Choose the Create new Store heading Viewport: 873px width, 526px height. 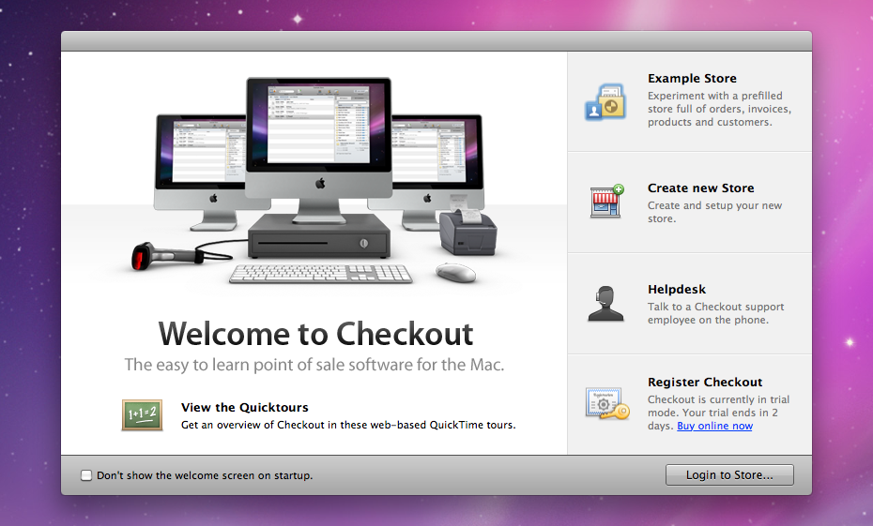pyautogui.click(x=701, y=188)
